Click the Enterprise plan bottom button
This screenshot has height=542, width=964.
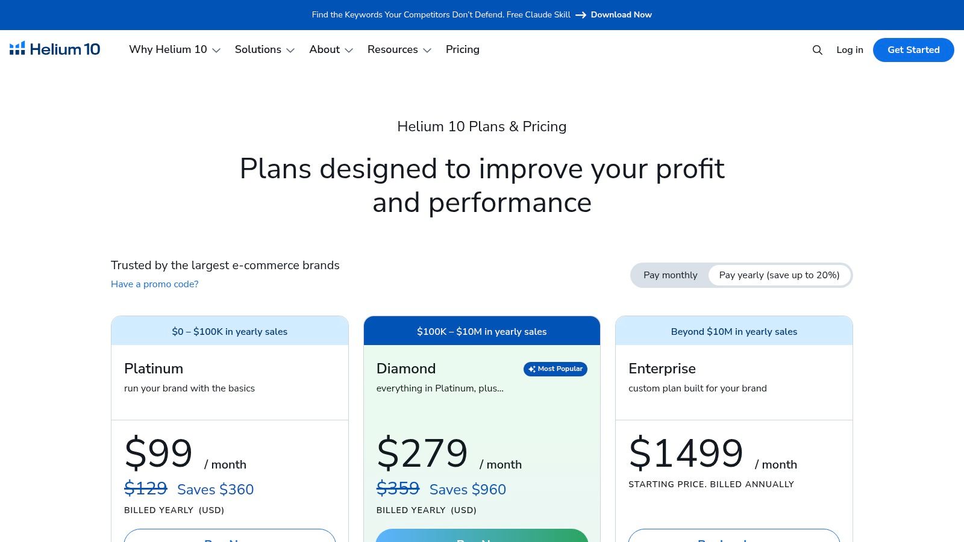pos(734,535)
